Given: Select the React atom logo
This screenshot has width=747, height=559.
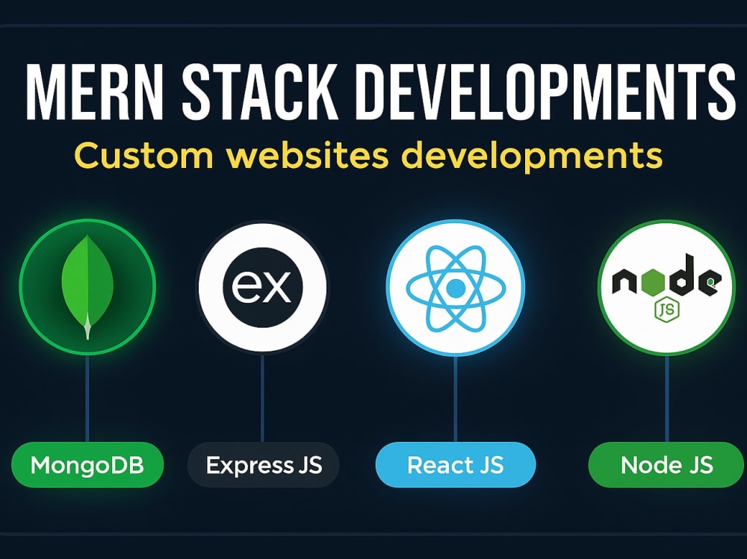Looking at the screenshot, I should (x=456, y=287).
